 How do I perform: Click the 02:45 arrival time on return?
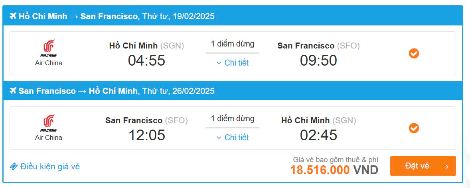click(318, 135)
